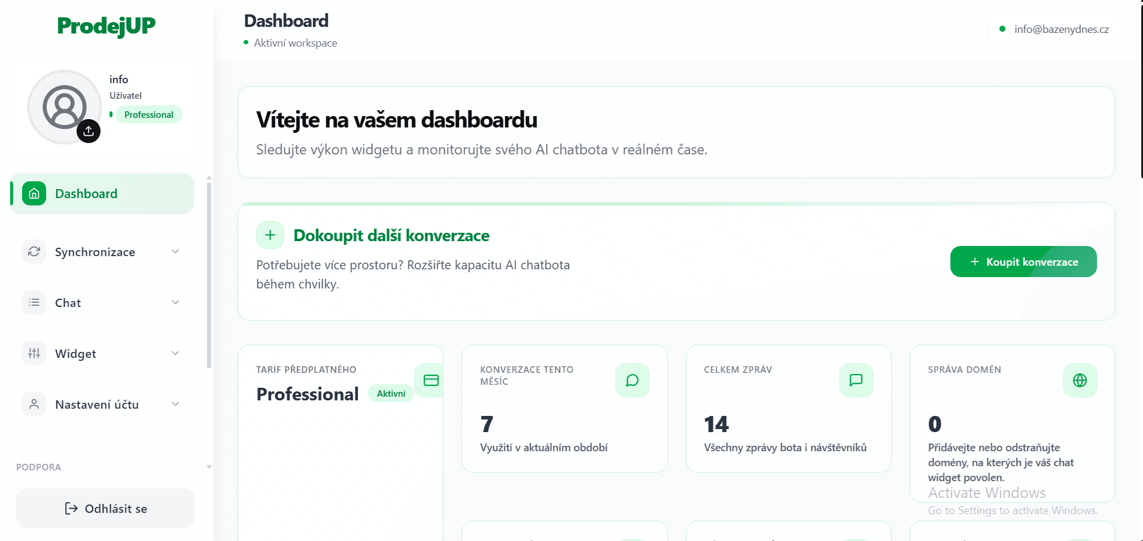
Task: Click the chat bubble icon on Konverzace card
Action: tap(632, 380)
